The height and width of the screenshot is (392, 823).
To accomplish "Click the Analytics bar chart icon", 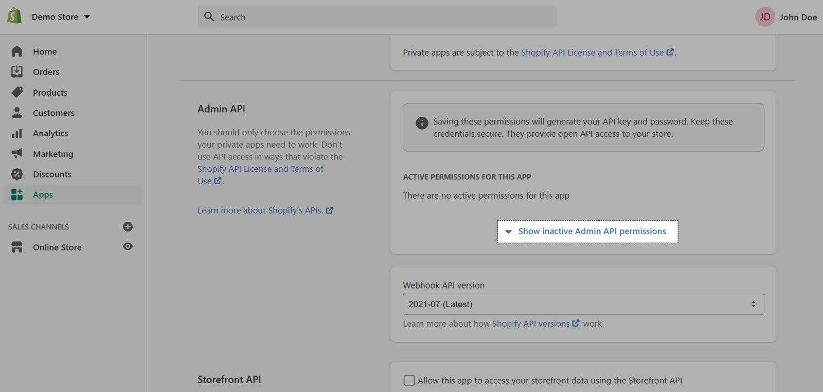I will pos(17,133).
